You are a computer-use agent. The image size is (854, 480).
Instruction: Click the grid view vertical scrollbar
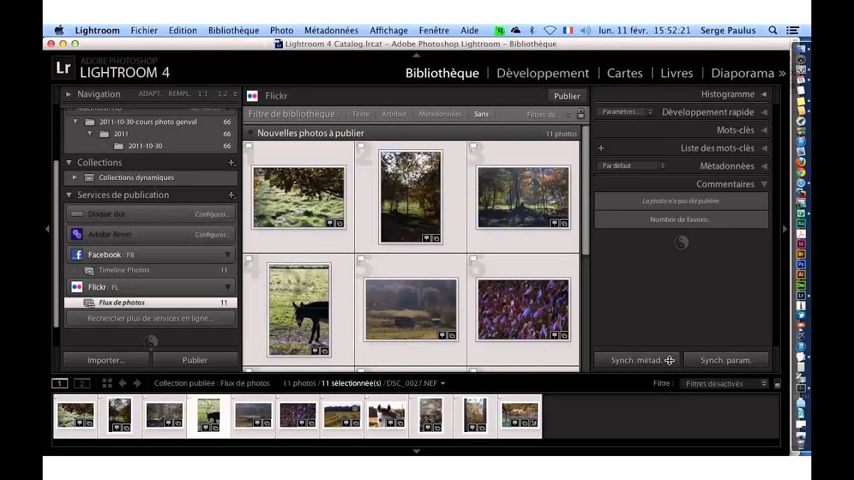click(585, 189)
